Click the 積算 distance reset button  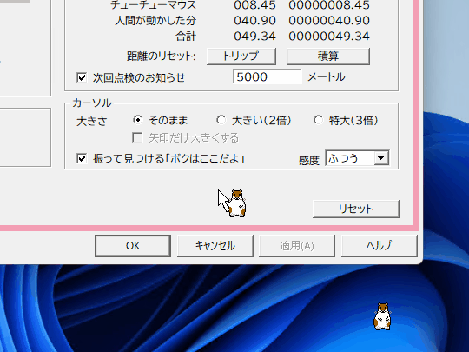[328, 56]
